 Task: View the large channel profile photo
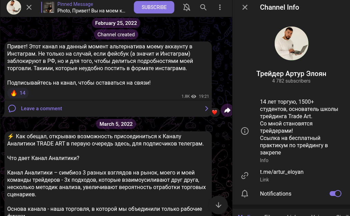coord(291,44)
